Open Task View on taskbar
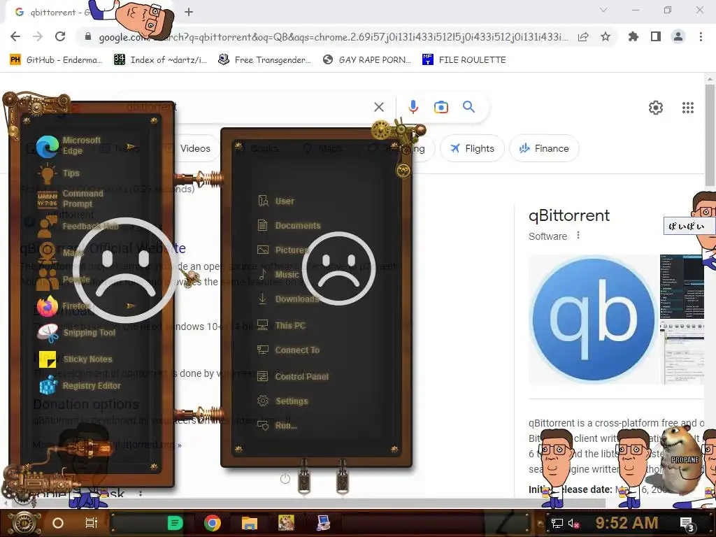The height and width of the screenshot is (537, 716). tap(92, 523)
